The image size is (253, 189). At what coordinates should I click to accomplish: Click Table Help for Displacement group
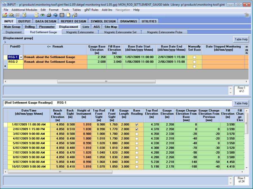(x=241, y=39)
